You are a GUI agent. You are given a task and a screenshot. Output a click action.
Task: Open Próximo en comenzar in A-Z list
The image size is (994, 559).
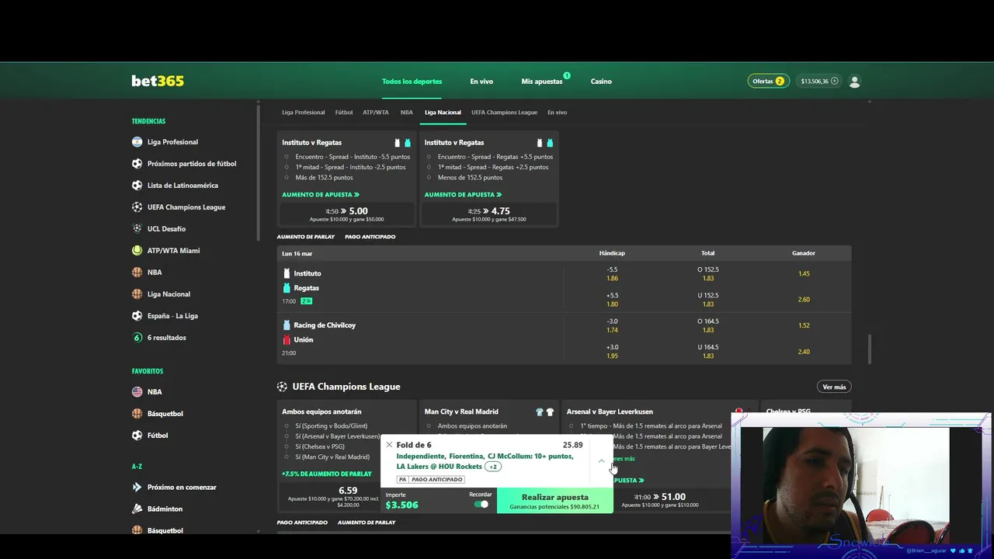182,488
